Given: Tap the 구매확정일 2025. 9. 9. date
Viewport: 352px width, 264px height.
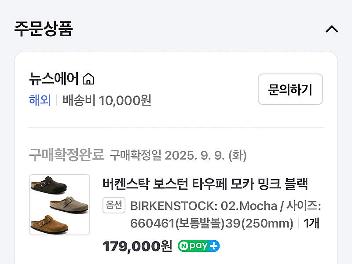Looking at the screenshot, I should (x=178, y=155).
